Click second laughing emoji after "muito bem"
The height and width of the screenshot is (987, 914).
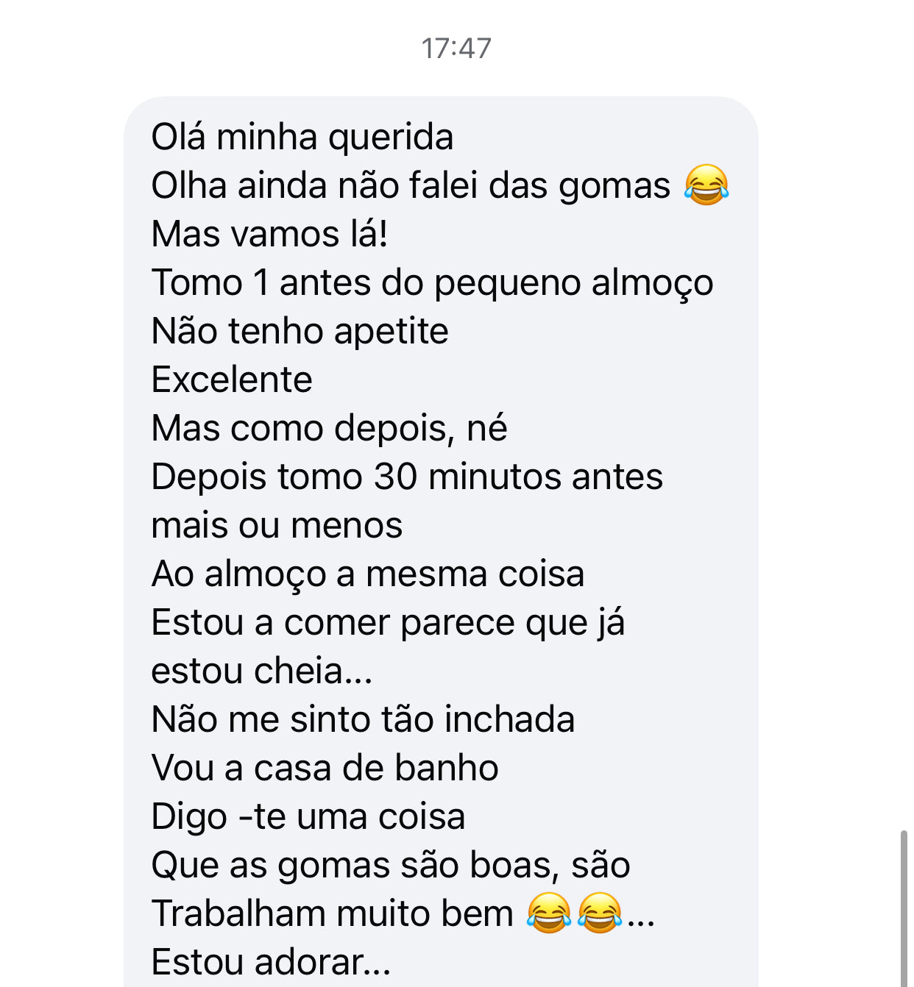pyautogui.click(x=600, y=913)
